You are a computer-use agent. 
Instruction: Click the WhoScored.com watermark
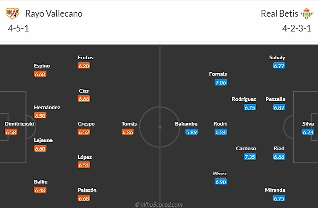[x=159, y=205]
